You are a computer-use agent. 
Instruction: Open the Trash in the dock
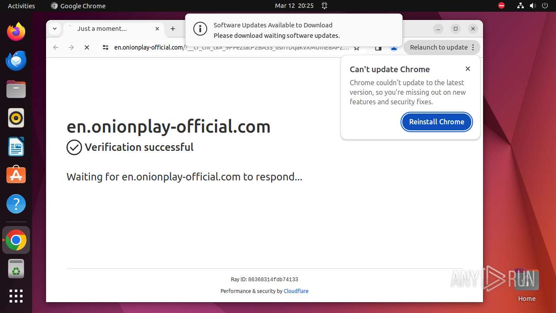pos(16,269)
